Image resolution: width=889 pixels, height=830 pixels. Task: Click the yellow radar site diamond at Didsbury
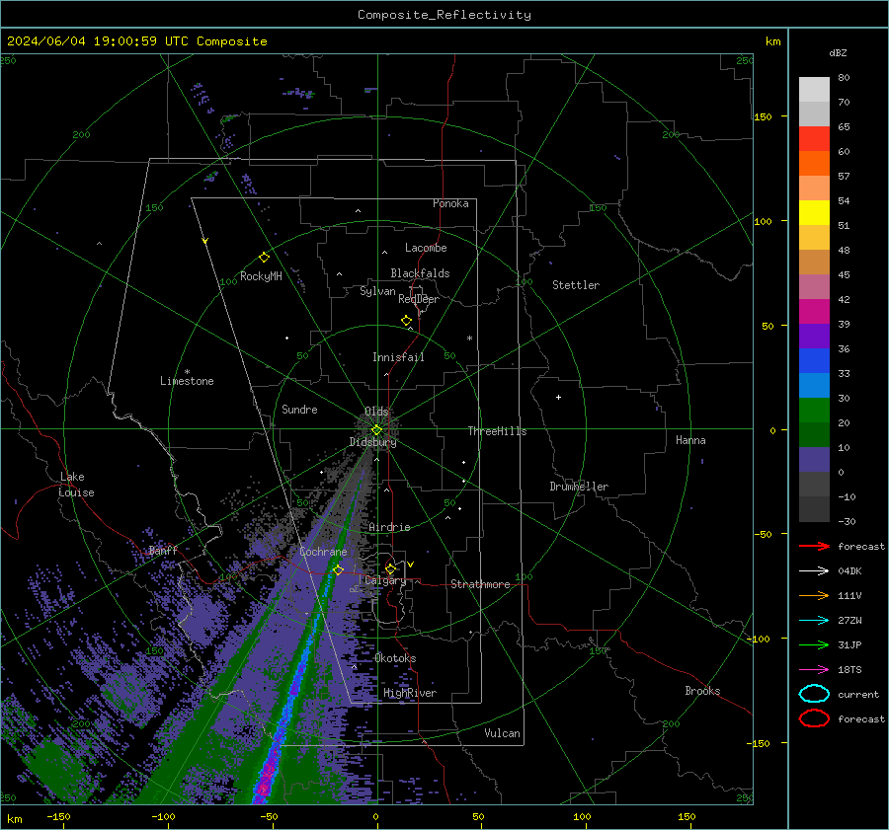376,430
